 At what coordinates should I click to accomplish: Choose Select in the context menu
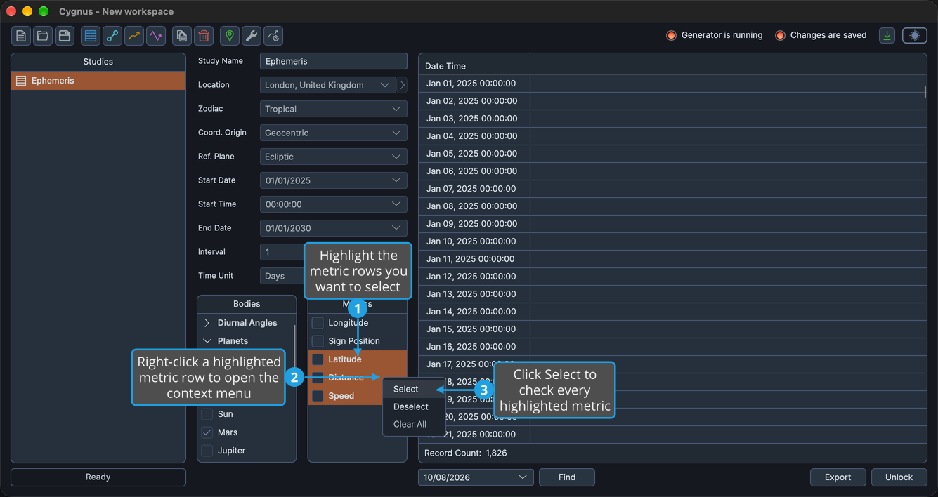click(x=414, y=389)
